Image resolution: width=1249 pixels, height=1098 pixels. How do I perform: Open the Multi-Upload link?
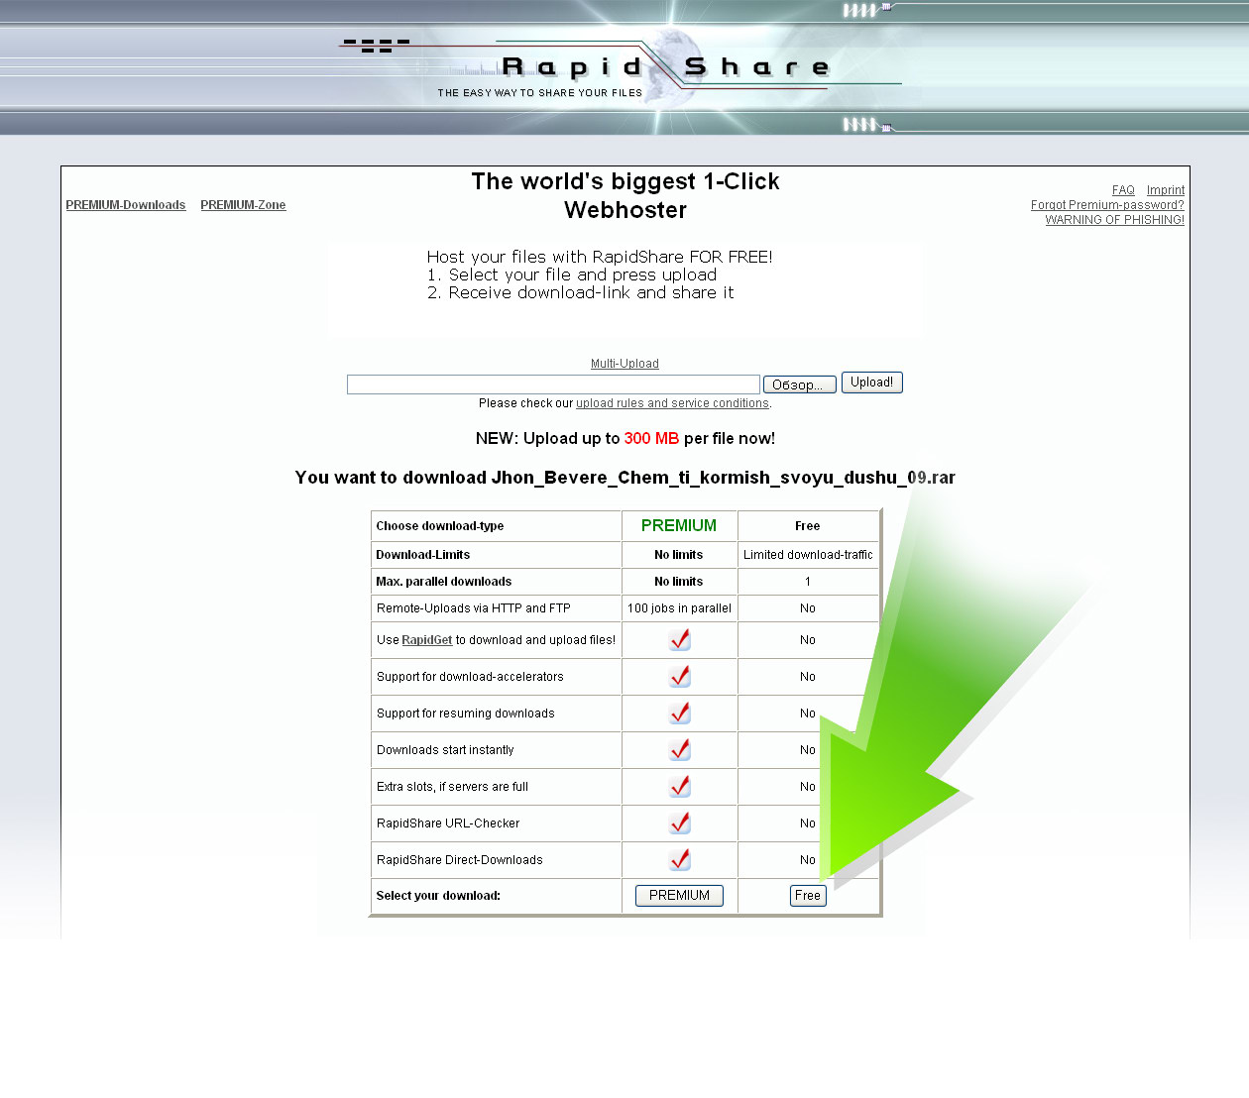624,364
